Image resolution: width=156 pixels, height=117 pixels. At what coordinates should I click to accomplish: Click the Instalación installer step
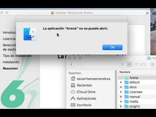pyautogui.click(x=11, y=62)
